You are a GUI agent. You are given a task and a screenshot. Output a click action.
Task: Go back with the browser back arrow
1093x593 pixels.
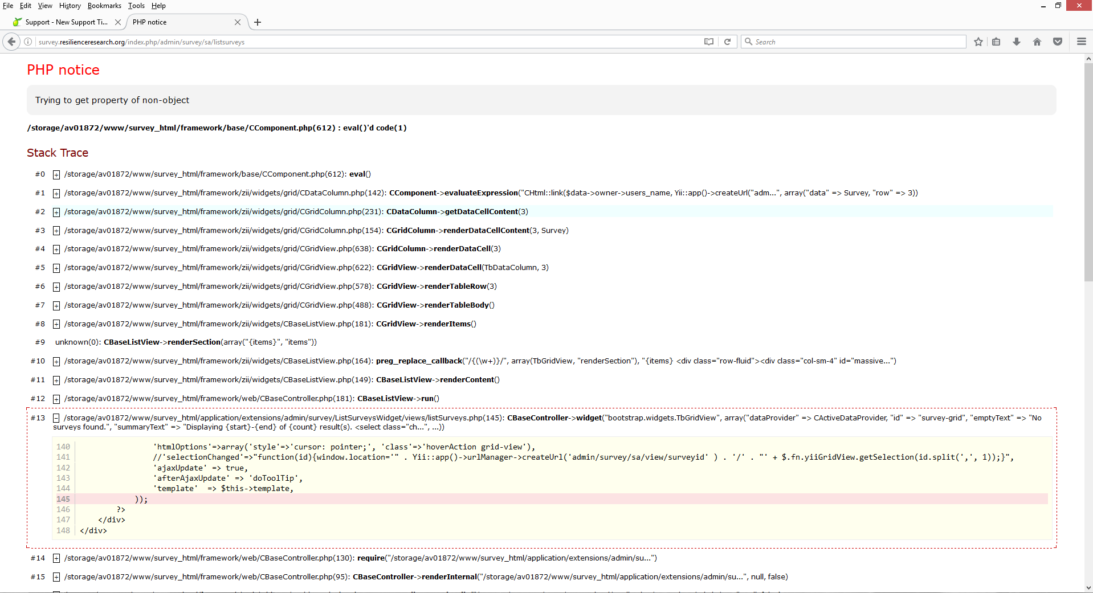click(x=11, y=42)
